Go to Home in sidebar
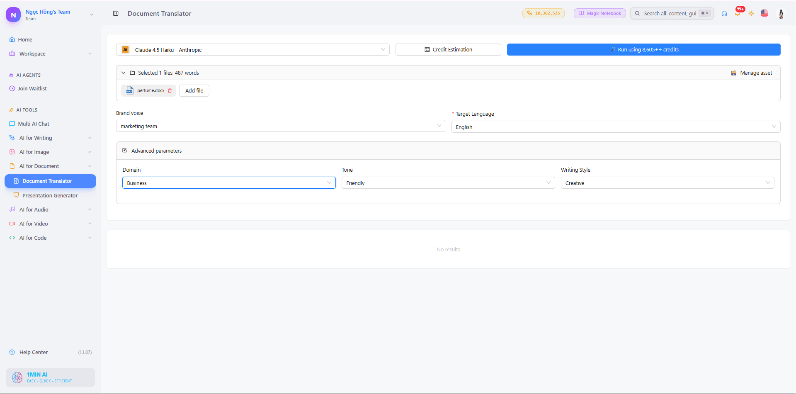 (x=50, y=39)
